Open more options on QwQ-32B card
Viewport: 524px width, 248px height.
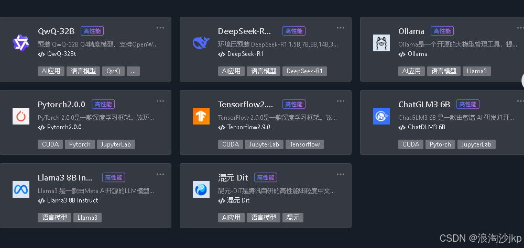160,28
